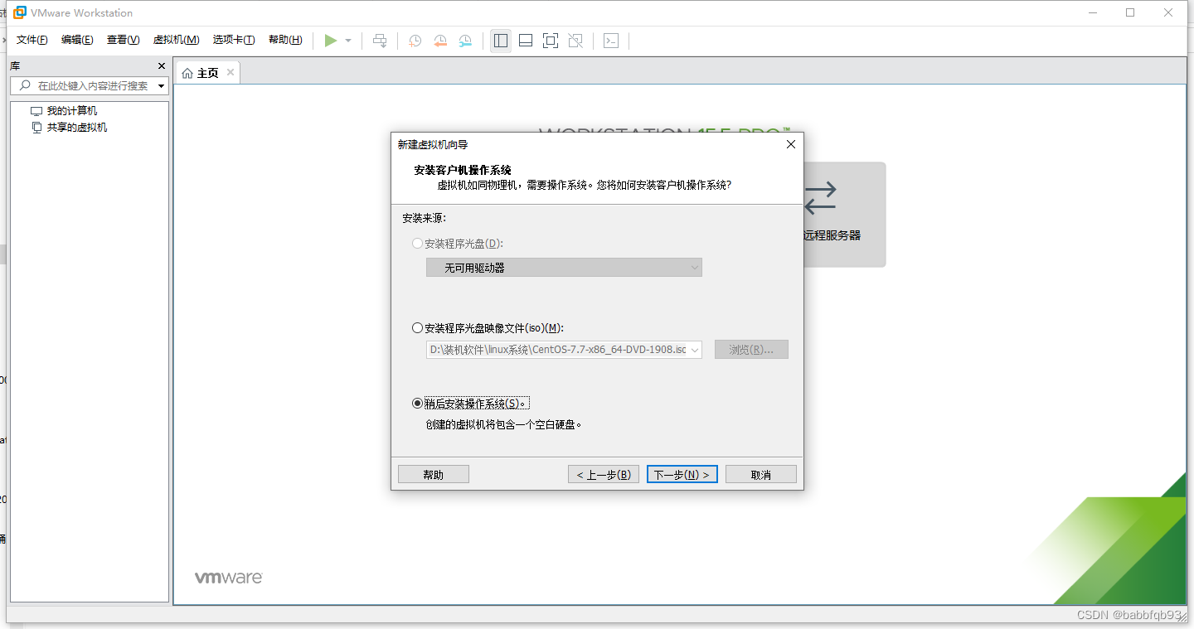Click the < 上一步(B) back button
This screenshot has height=629, width=1194.
[604, 474]
